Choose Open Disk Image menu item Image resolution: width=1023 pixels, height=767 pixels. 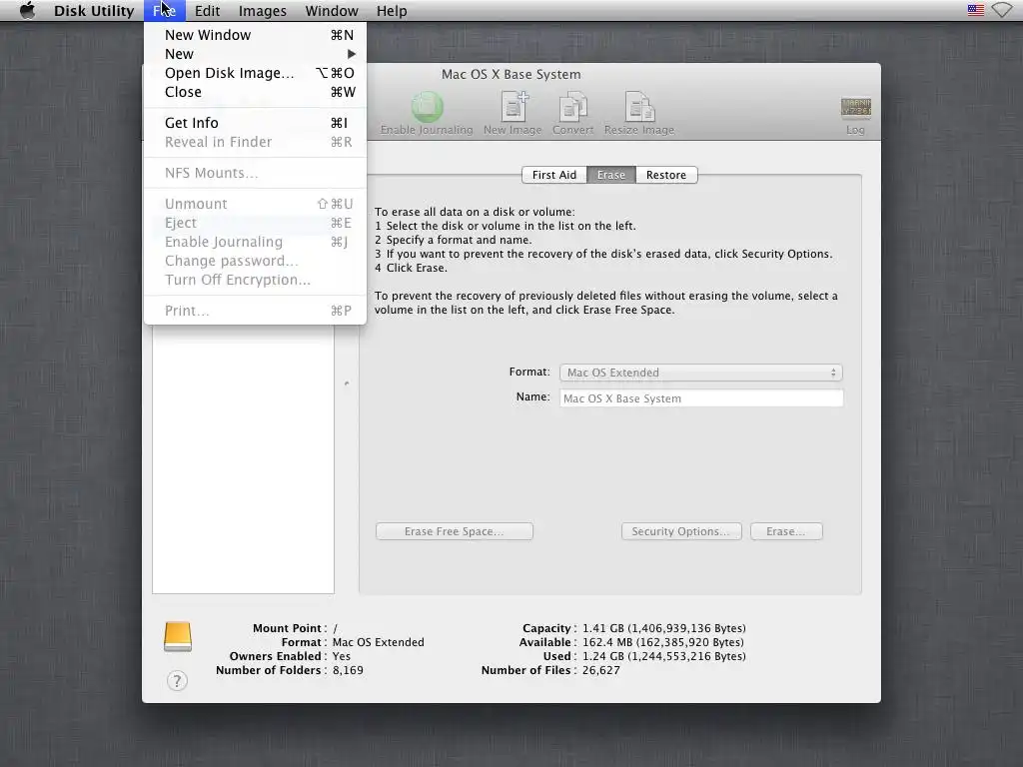click(255, 73)
